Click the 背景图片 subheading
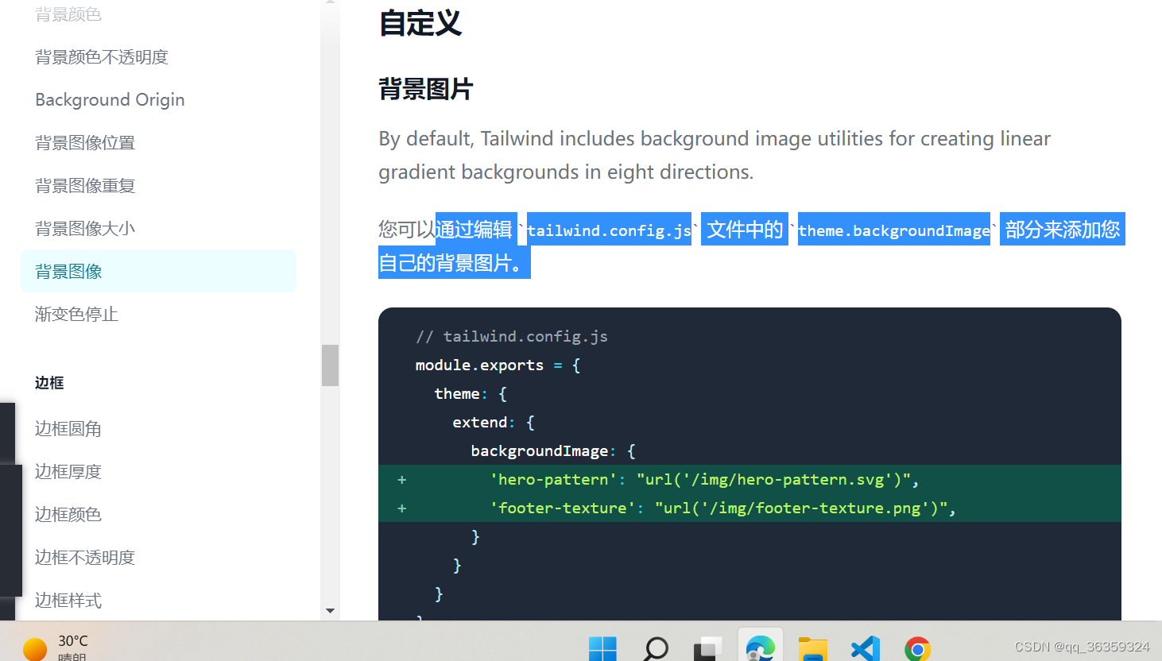 (426, 89)
